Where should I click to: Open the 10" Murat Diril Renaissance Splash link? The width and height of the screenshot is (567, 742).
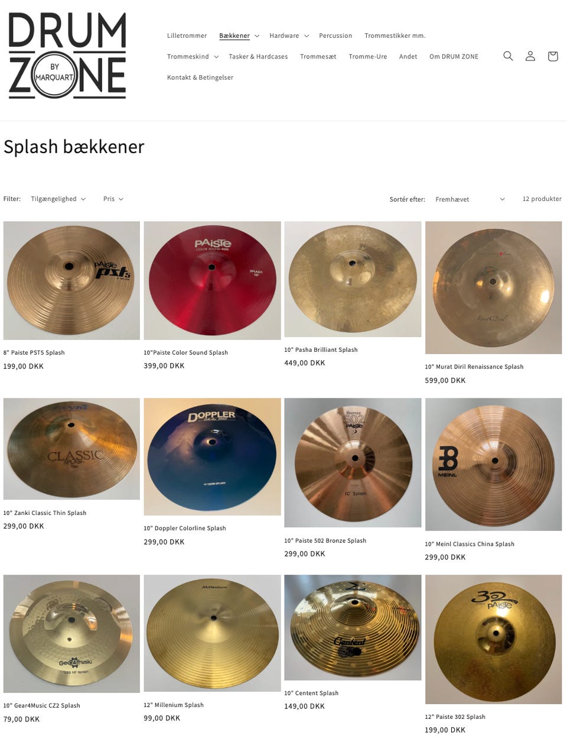[x=474, y=367]
